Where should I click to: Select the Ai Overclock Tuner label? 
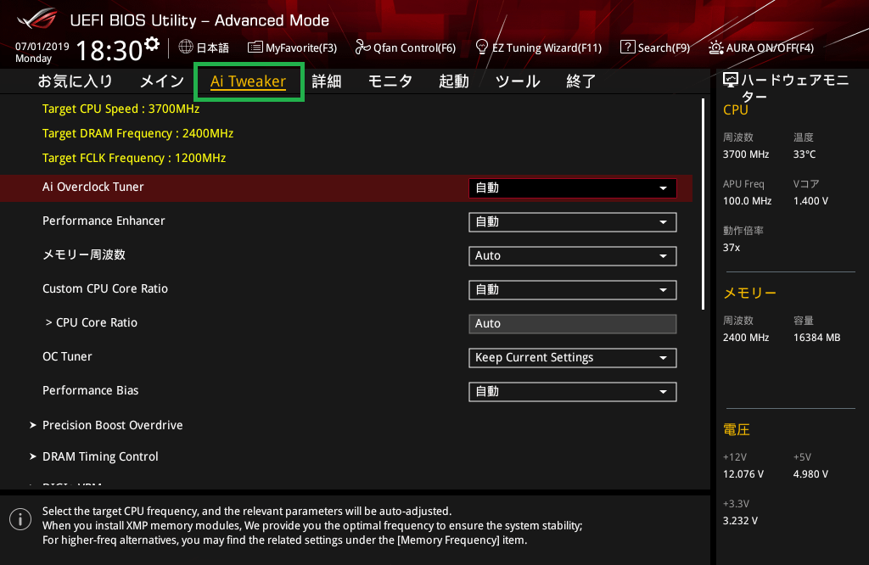click(93, 187)
